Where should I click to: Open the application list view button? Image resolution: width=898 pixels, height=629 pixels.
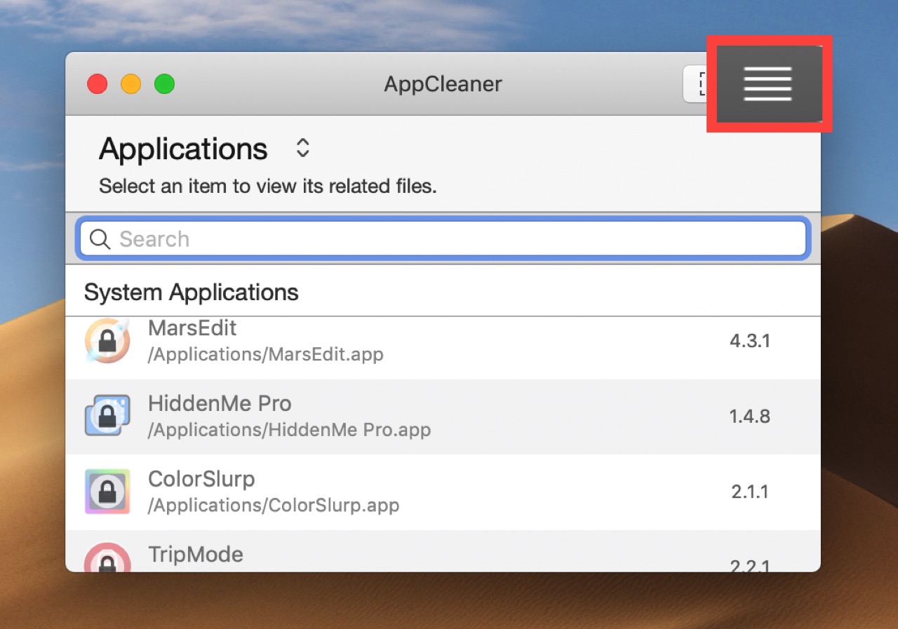coord(769,83)
